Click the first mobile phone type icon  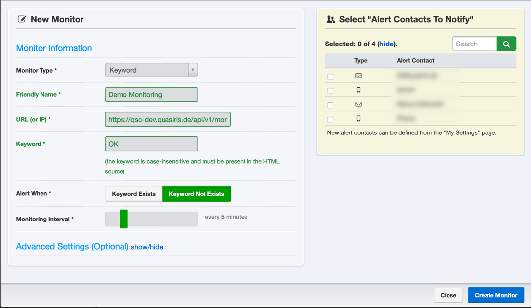tap(358, 90)
